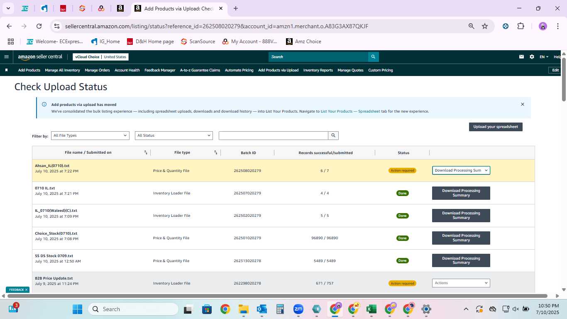Open Chrome profile avatar
Screen dimensions: 567x319
point(543,26)
